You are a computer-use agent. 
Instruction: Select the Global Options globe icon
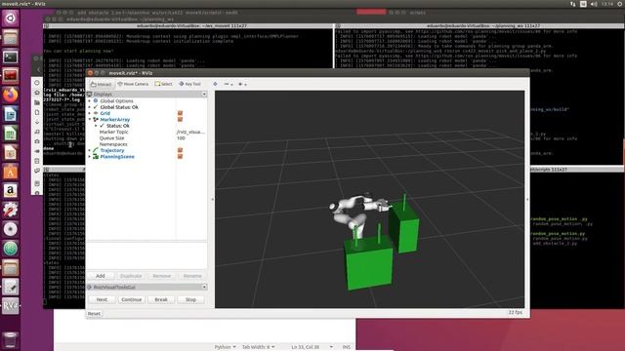click(x=96, y=101)
